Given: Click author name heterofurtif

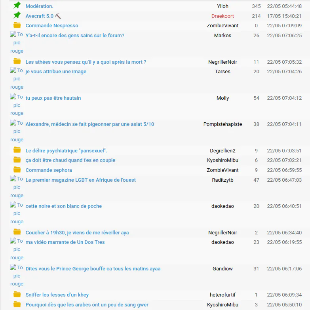Looking at the screenshot, I should point(223,295).
